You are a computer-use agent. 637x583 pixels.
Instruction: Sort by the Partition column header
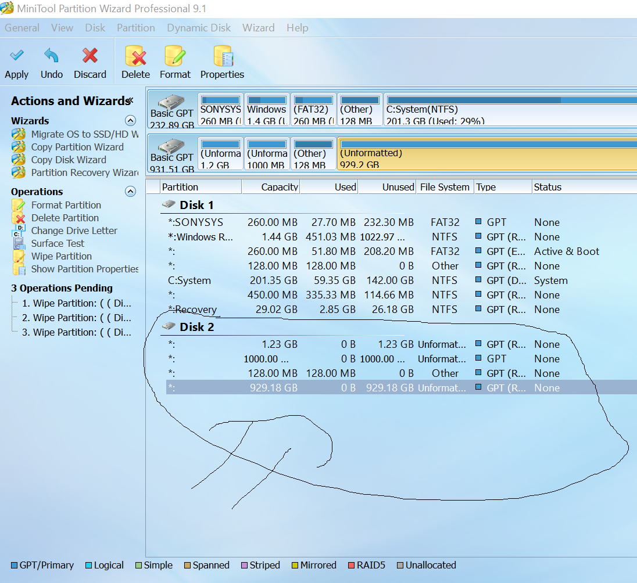pyautogui.click(x=201, y=187)
